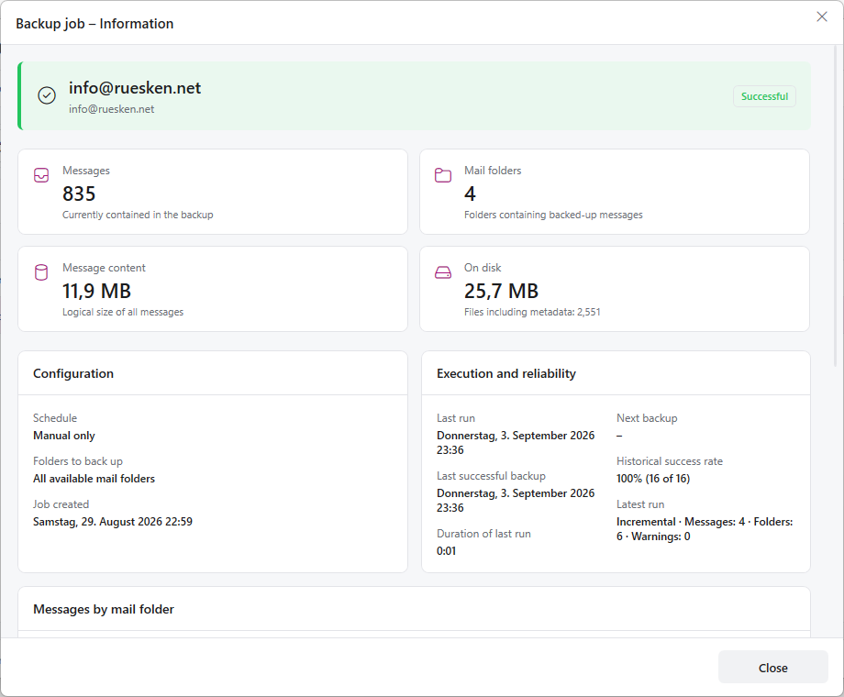
Task: Click 'Currently contained in the backup' text
Action: tap(138, 215)
